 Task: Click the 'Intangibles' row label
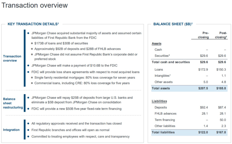click(162, 76)
